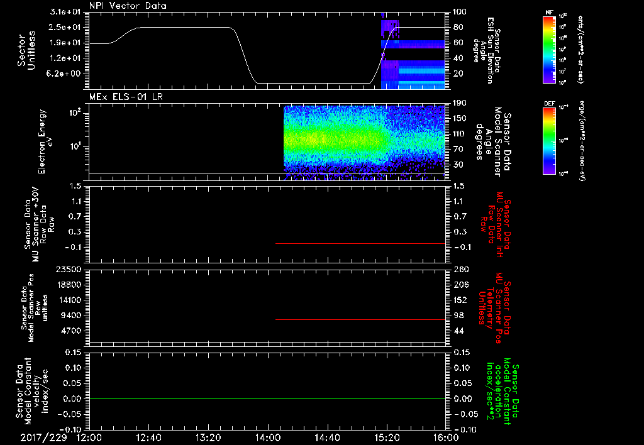The image size is (644, 445).
Task: Click the 'Electron Energy eV' axis title
Action: 46,141
